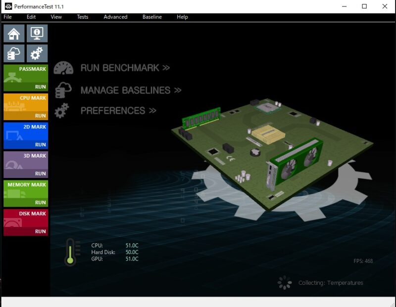
Task: Open the File menu
Action: point(7,17)
